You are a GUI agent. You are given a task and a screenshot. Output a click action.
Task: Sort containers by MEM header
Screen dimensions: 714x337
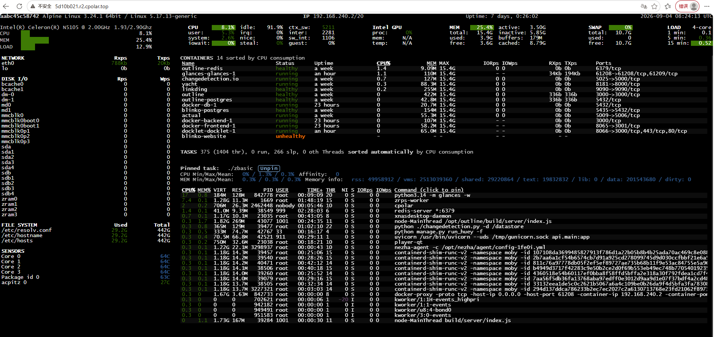(431, 63)
